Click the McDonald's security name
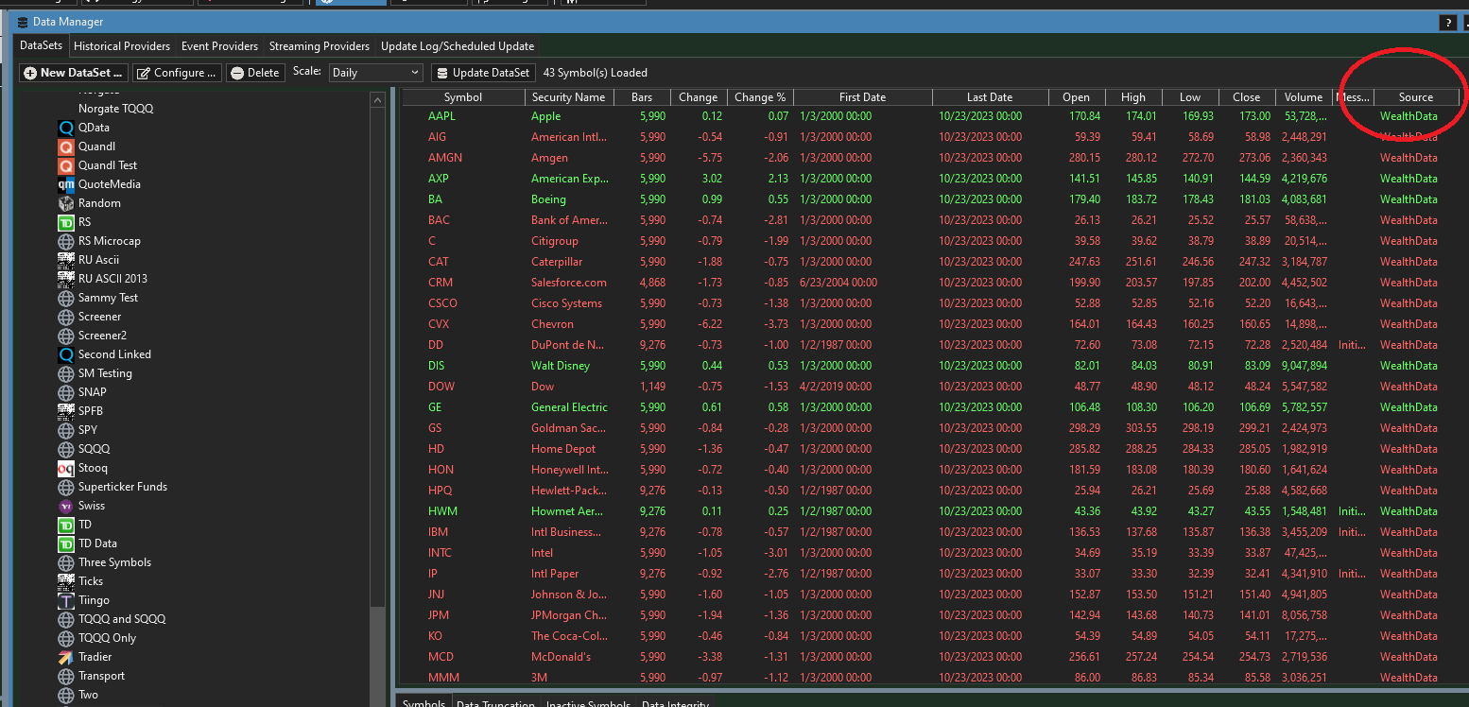The width and height of the screenshot is (1469, 707). click(561, 657)
